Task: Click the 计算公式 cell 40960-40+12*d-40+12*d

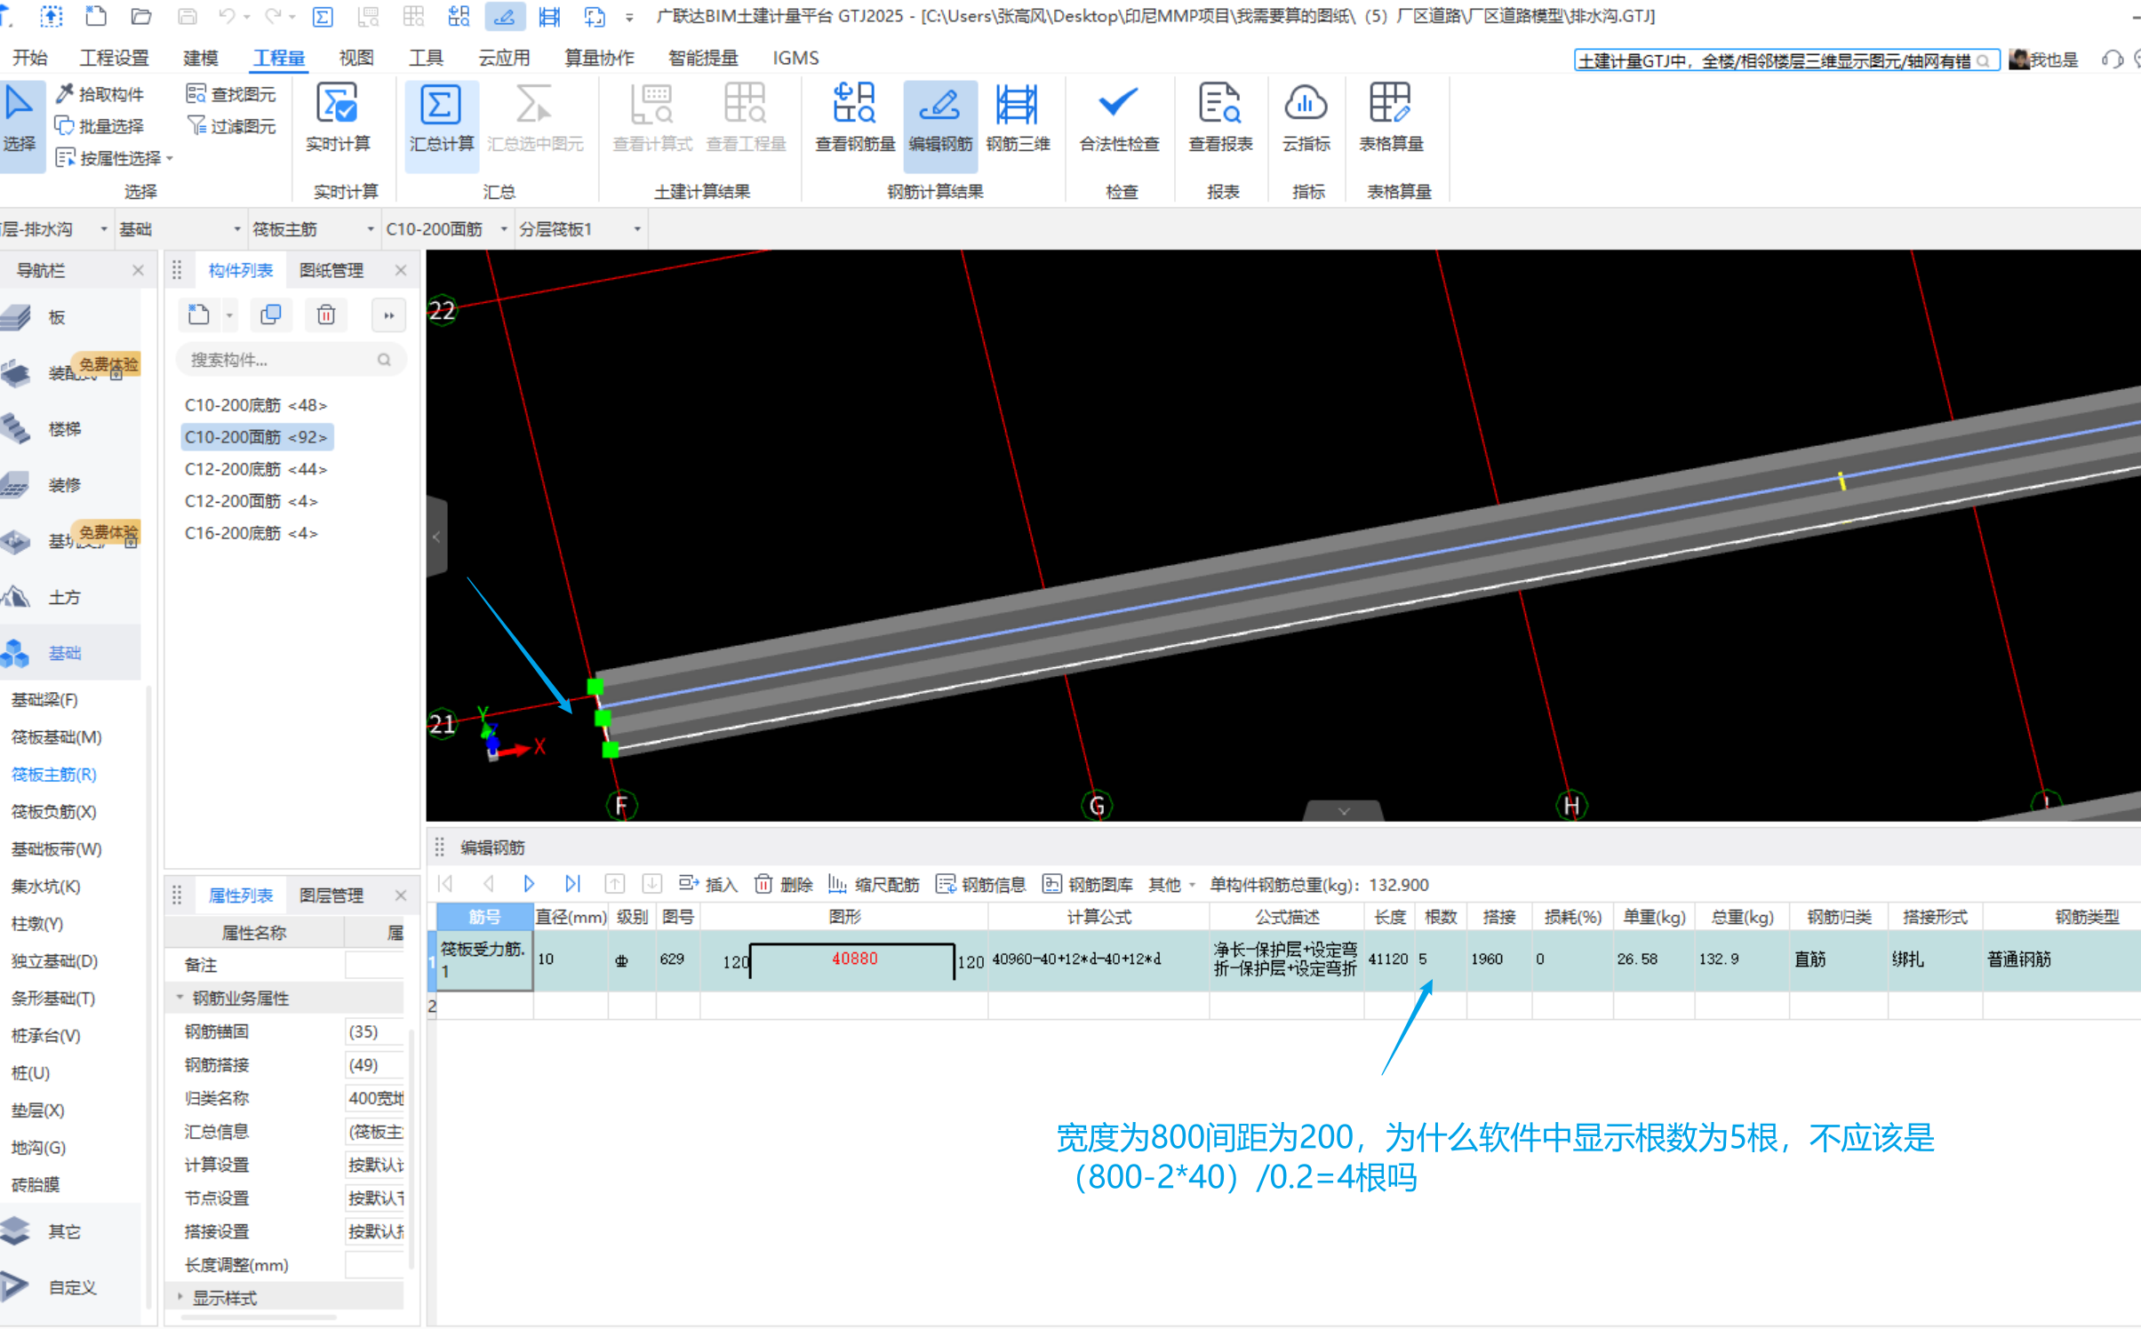Action: pos(1098,959)
